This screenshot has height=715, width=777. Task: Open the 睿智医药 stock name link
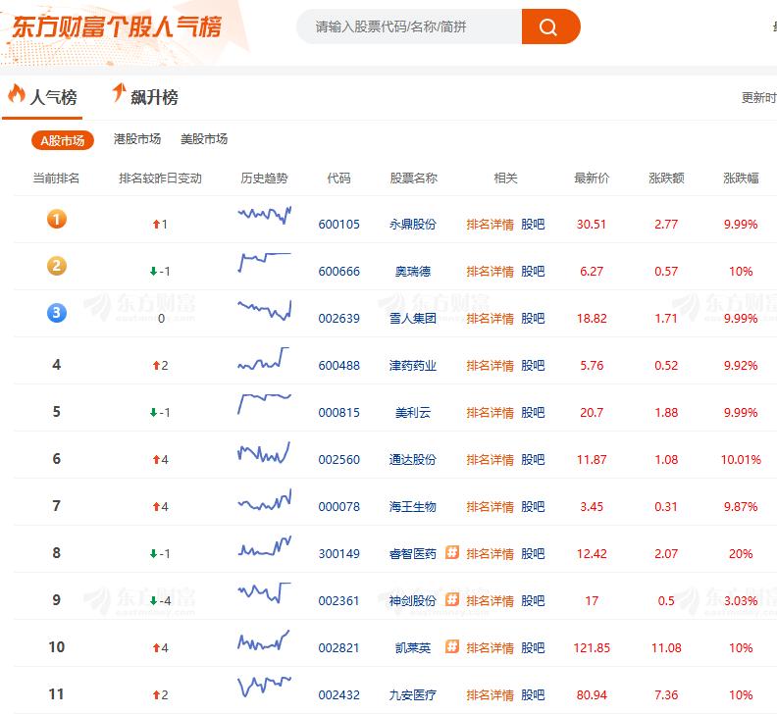tap(413, 554)
